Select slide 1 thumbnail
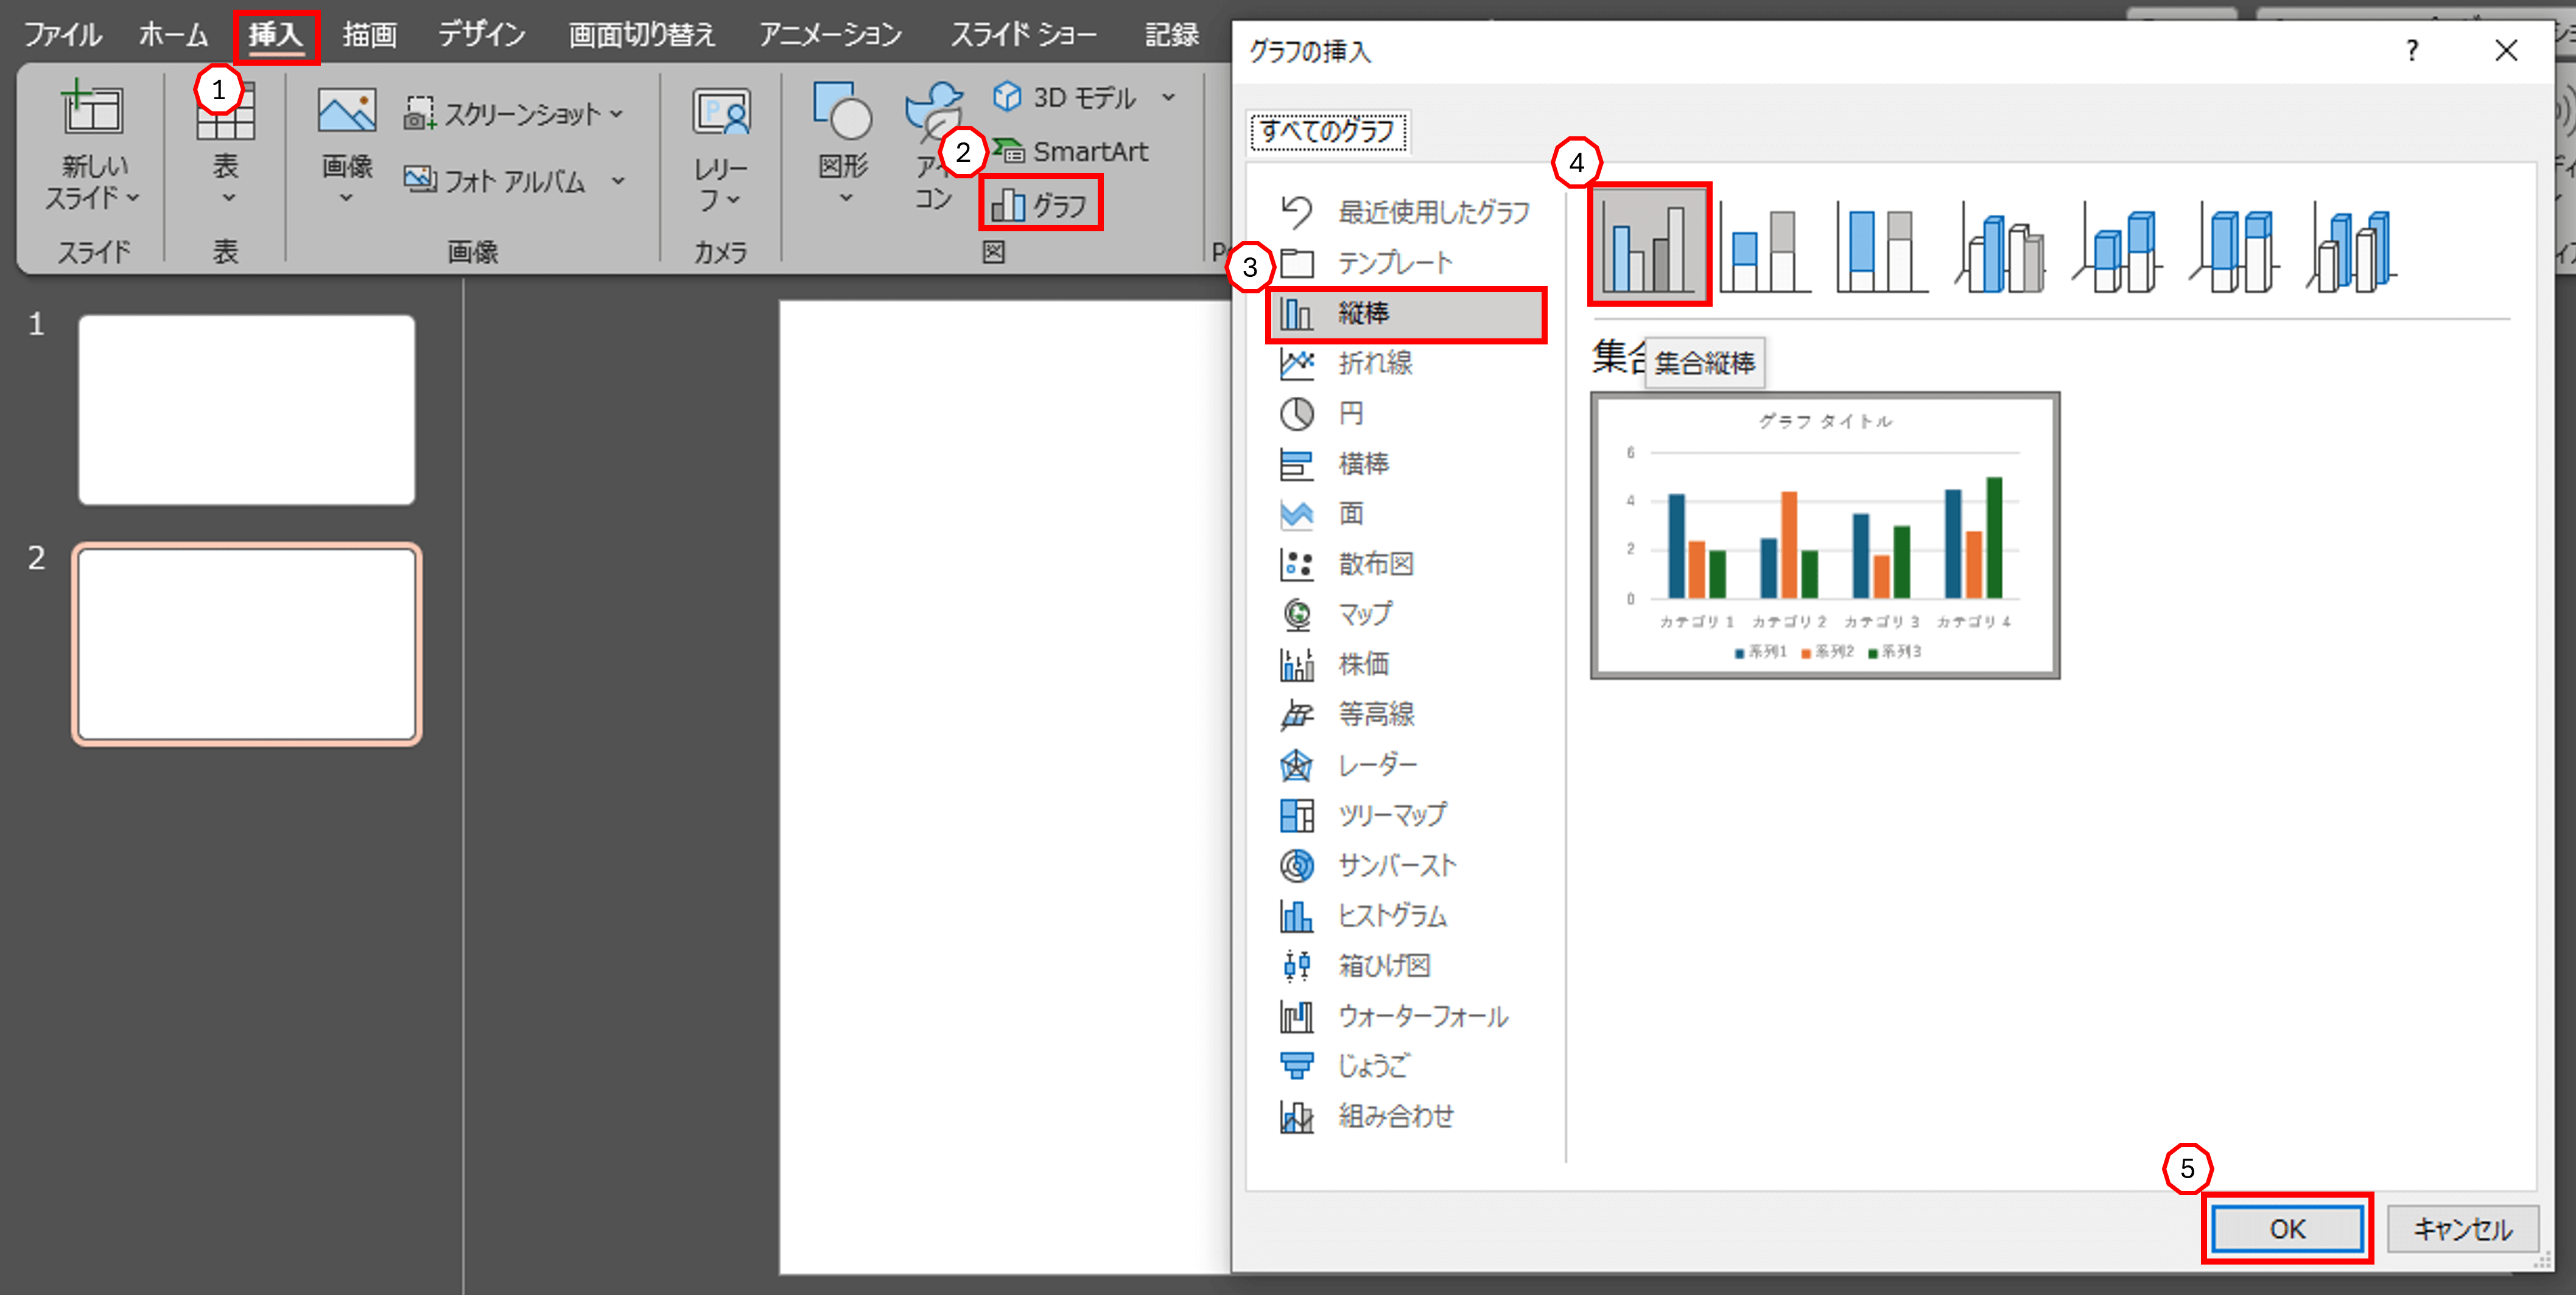This screenshot has height=1295, width=2576. pos(247,410)
